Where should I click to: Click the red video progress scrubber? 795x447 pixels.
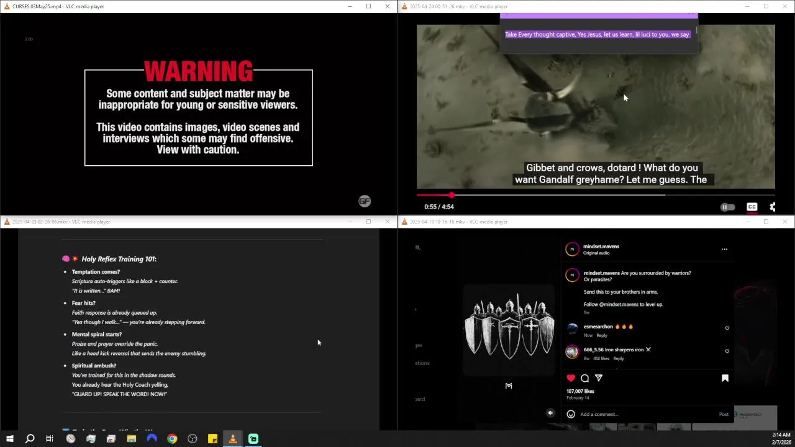click(452, 195)
